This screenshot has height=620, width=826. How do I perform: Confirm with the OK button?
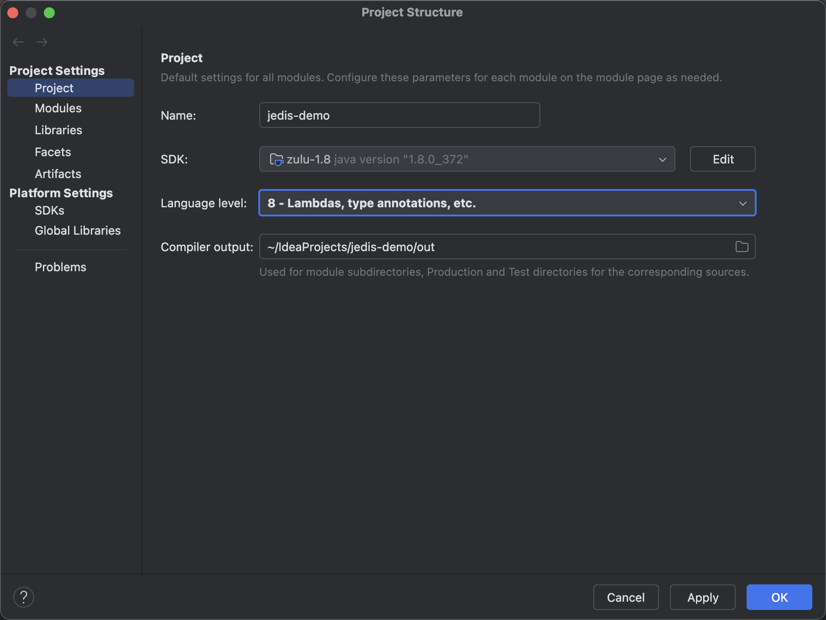point(779,597)
